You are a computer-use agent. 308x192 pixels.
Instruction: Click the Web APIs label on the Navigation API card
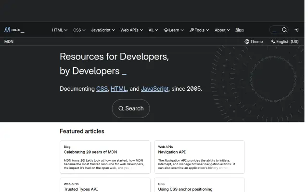166,147
